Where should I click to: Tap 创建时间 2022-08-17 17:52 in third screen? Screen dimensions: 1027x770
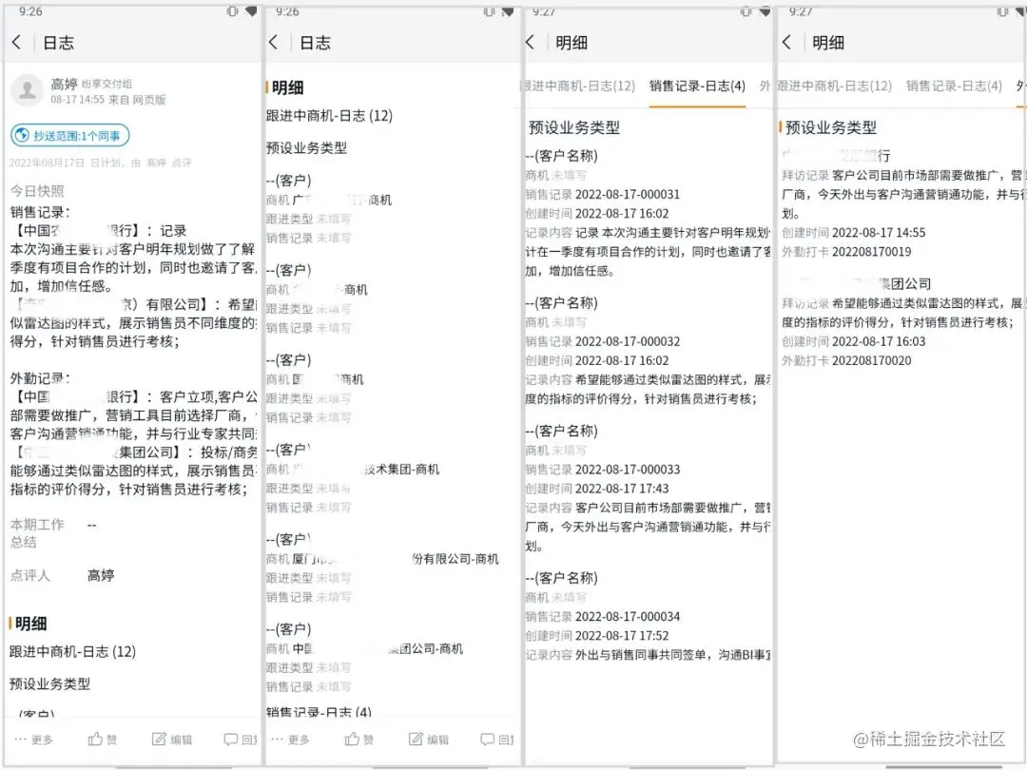click(596, 636)
